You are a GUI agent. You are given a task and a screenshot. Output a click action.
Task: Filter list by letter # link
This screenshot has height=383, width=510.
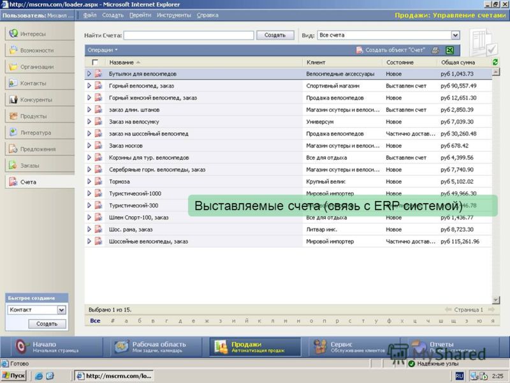113,321
